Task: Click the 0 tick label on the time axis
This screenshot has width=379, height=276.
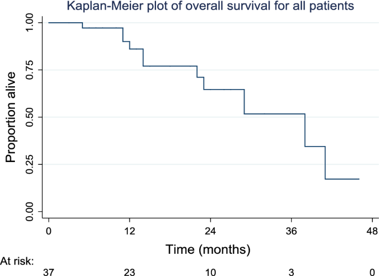Action: (49, 230)
